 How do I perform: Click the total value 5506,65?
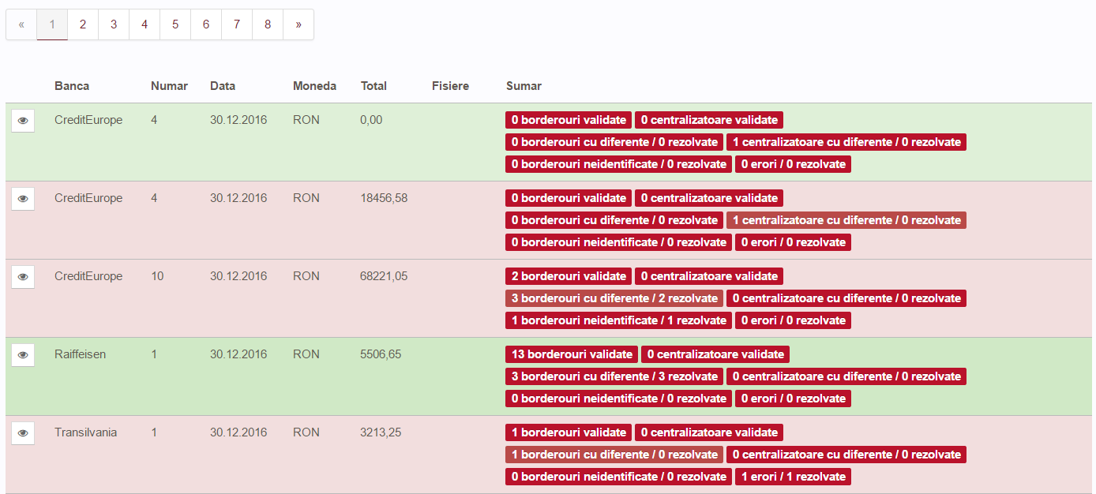[381, 354]
